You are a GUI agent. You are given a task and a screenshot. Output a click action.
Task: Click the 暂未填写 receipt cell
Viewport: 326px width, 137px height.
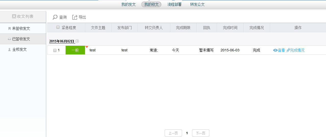206,50
